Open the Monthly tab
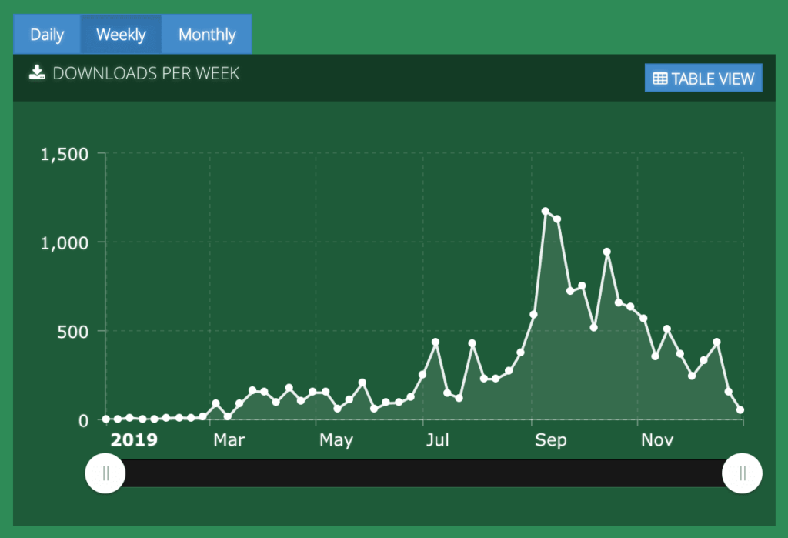The width and height of the screenshot is (788, 538). pyautogui.click(x=207, y=34)
